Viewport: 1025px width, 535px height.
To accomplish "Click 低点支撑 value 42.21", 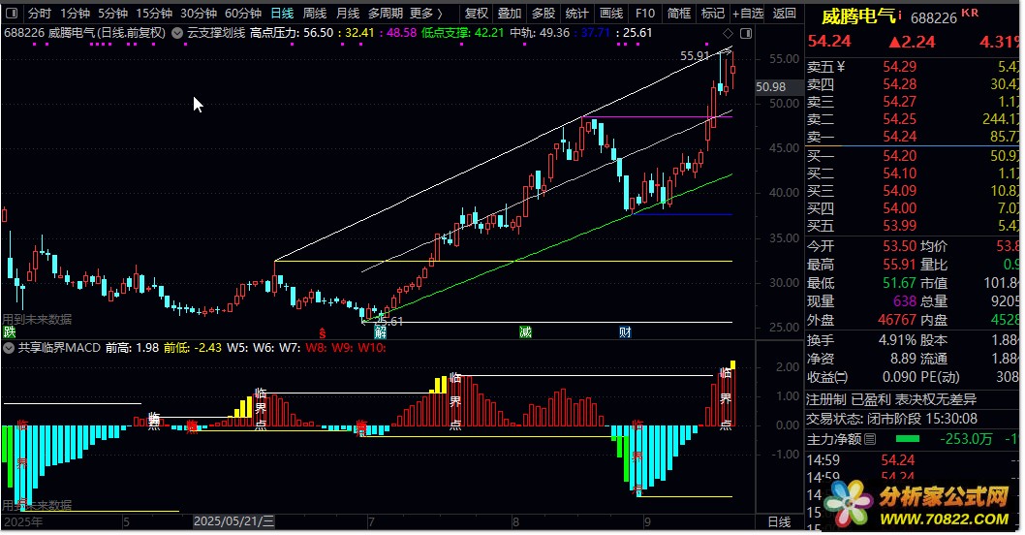I will coord(489,33).
